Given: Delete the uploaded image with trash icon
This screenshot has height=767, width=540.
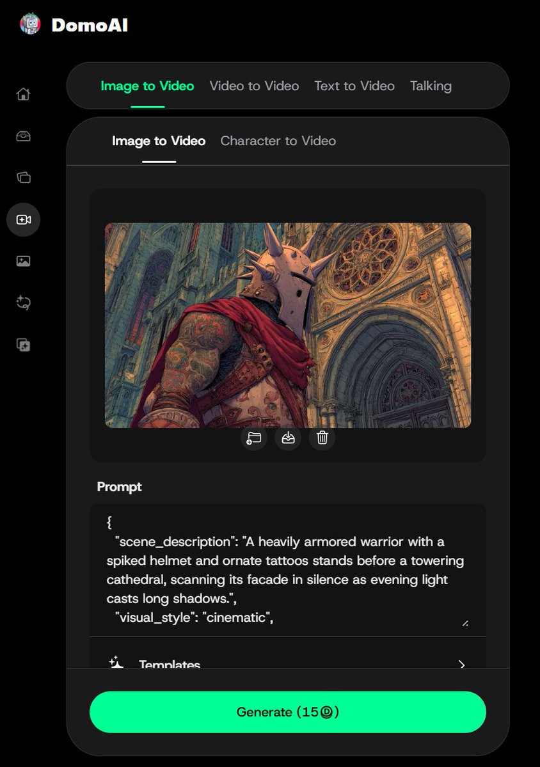Looking at the screenshot, I should 322,438.
